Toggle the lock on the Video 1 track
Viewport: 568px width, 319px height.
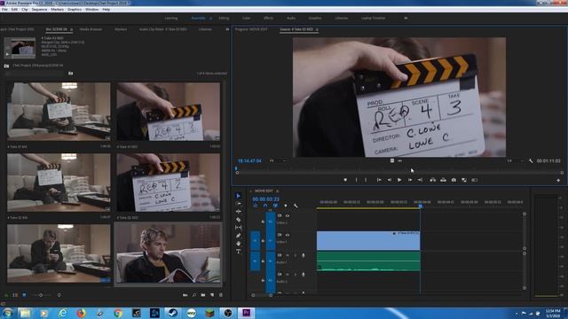263,241
